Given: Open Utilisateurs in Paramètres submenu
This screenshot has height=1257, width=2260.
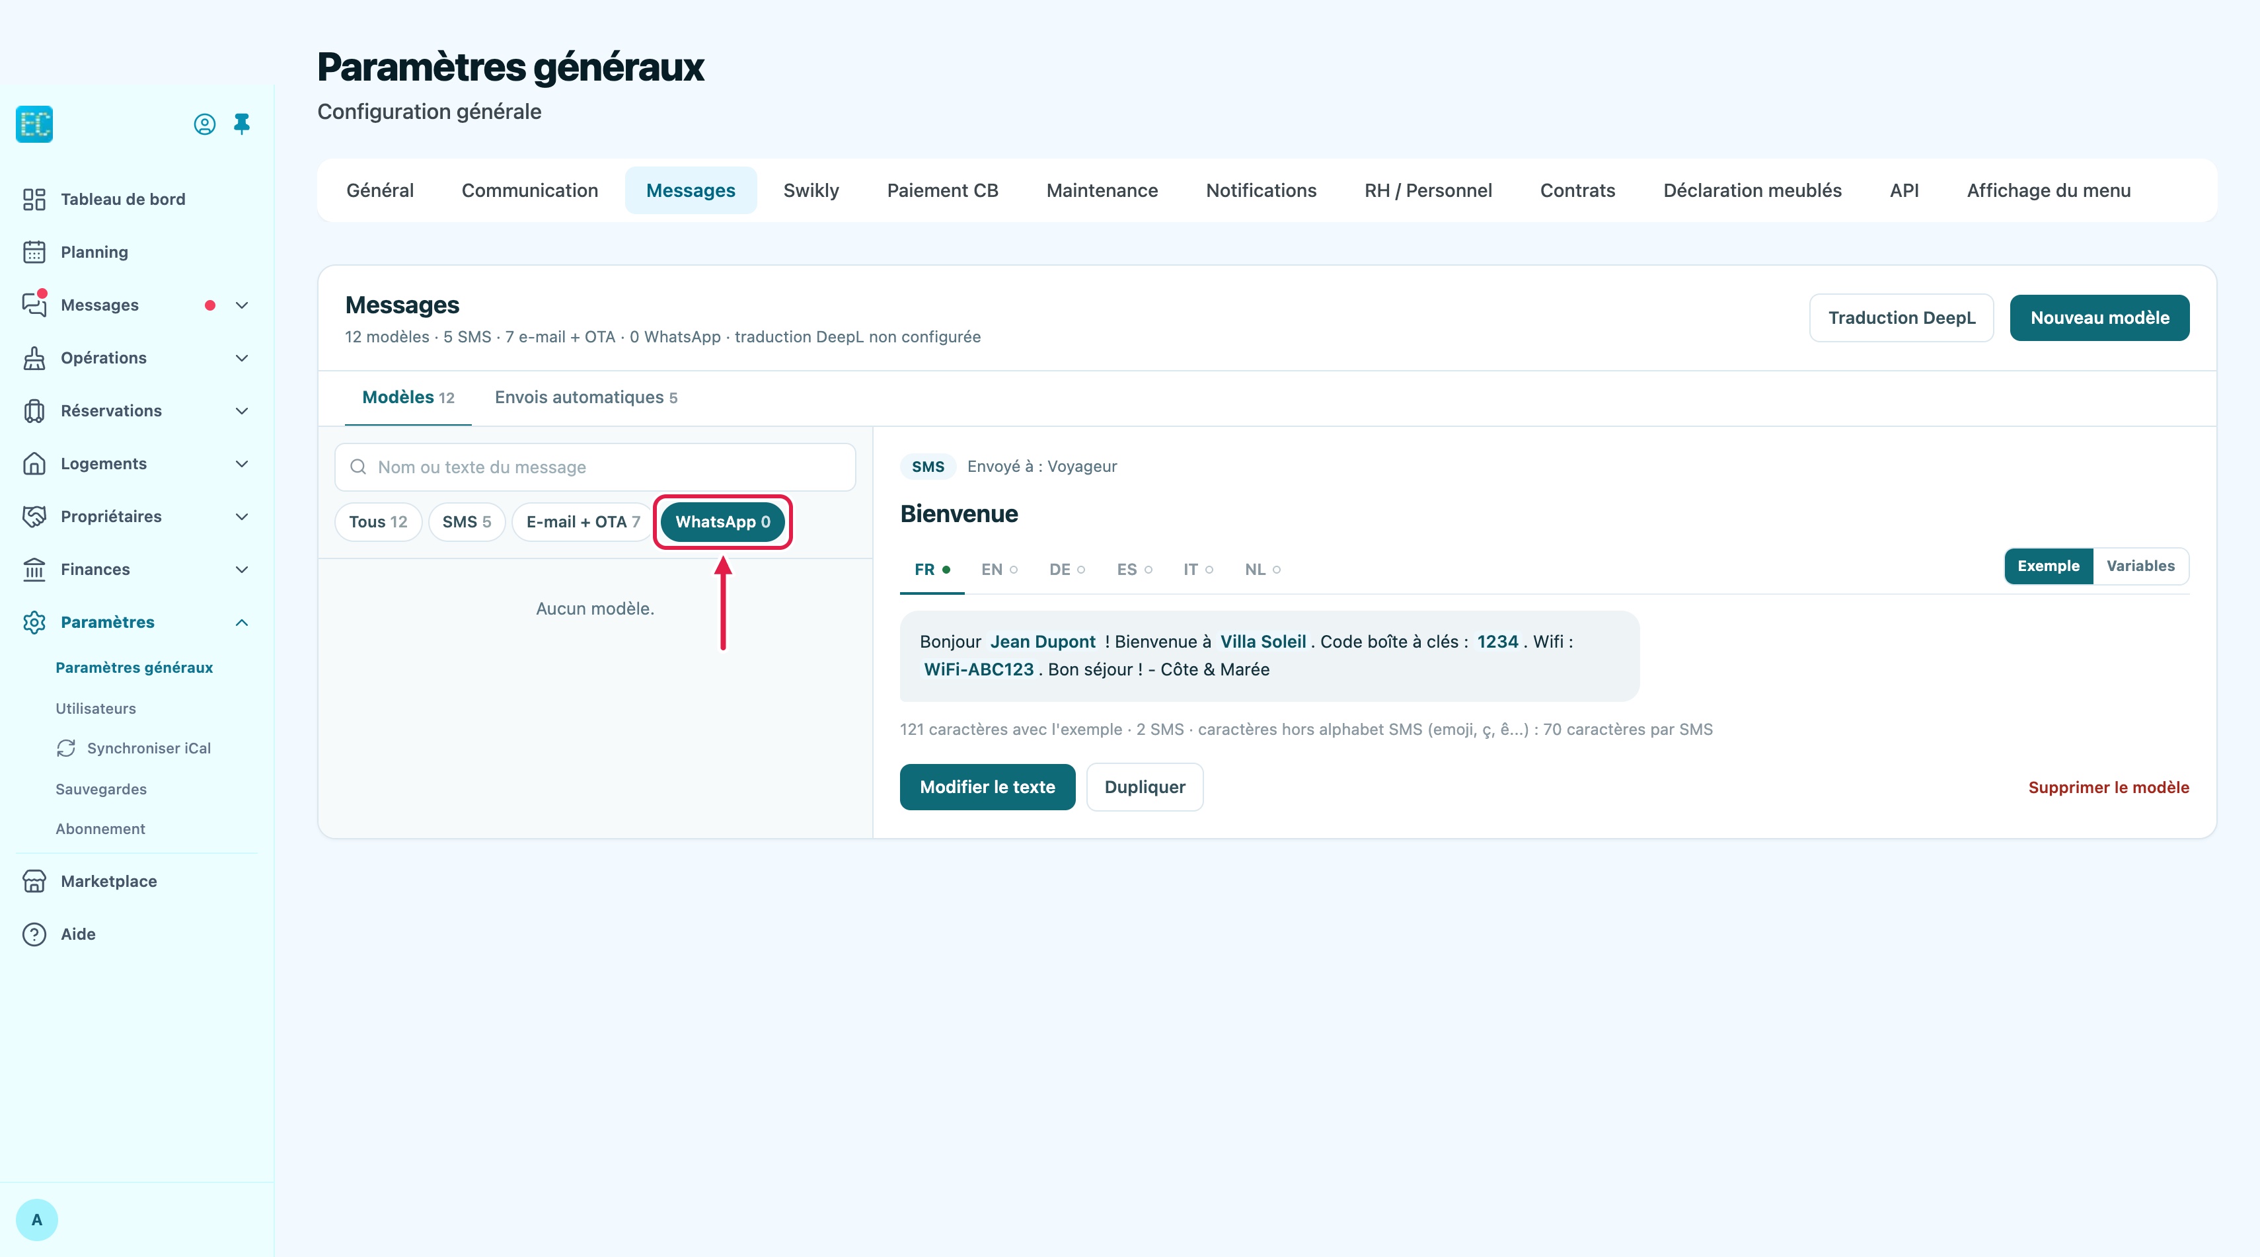Looking at the screenshot, I should 96,708.
